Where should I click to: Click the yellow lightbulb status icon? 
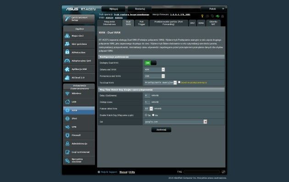[202, 16]
